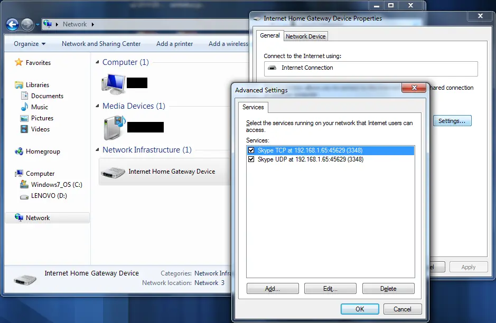Open Network and Sharing Center
The image size is (496, 323).
(x=101, y=44)
